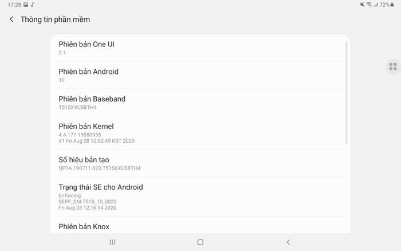
Task: Tap the TikTok notification icon
Action: click(x=33, y=5)
